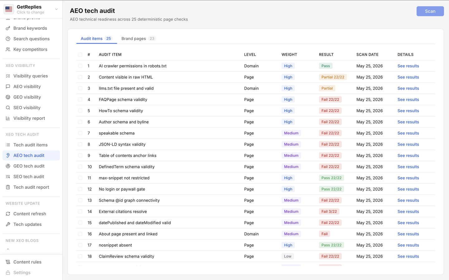Viewport: 449px width, 280px height.
Task: Check the JSON-LD syntax validity checkbox
Action: (80, 144)
